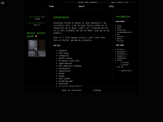This screenshot has height=122, width=163.
Task: Click the BECOME MORE DERANGED marquee text
Action: coord(88,2)
